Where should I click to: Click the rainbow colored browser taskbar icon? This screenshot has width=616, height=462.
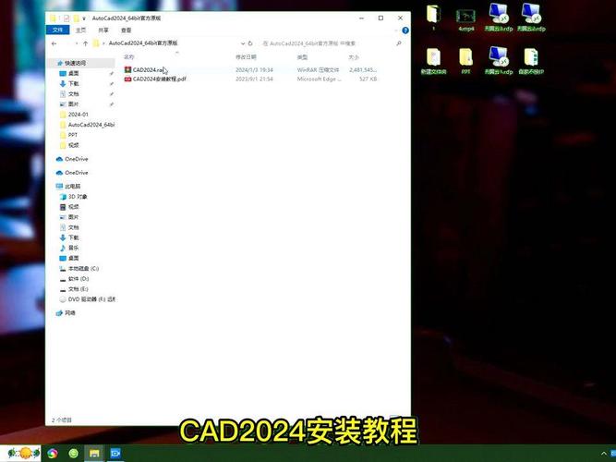point(53,454)
